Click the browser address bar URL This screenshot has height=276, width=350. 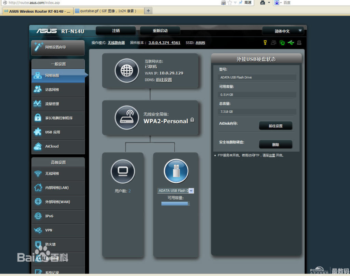point(34,3)
